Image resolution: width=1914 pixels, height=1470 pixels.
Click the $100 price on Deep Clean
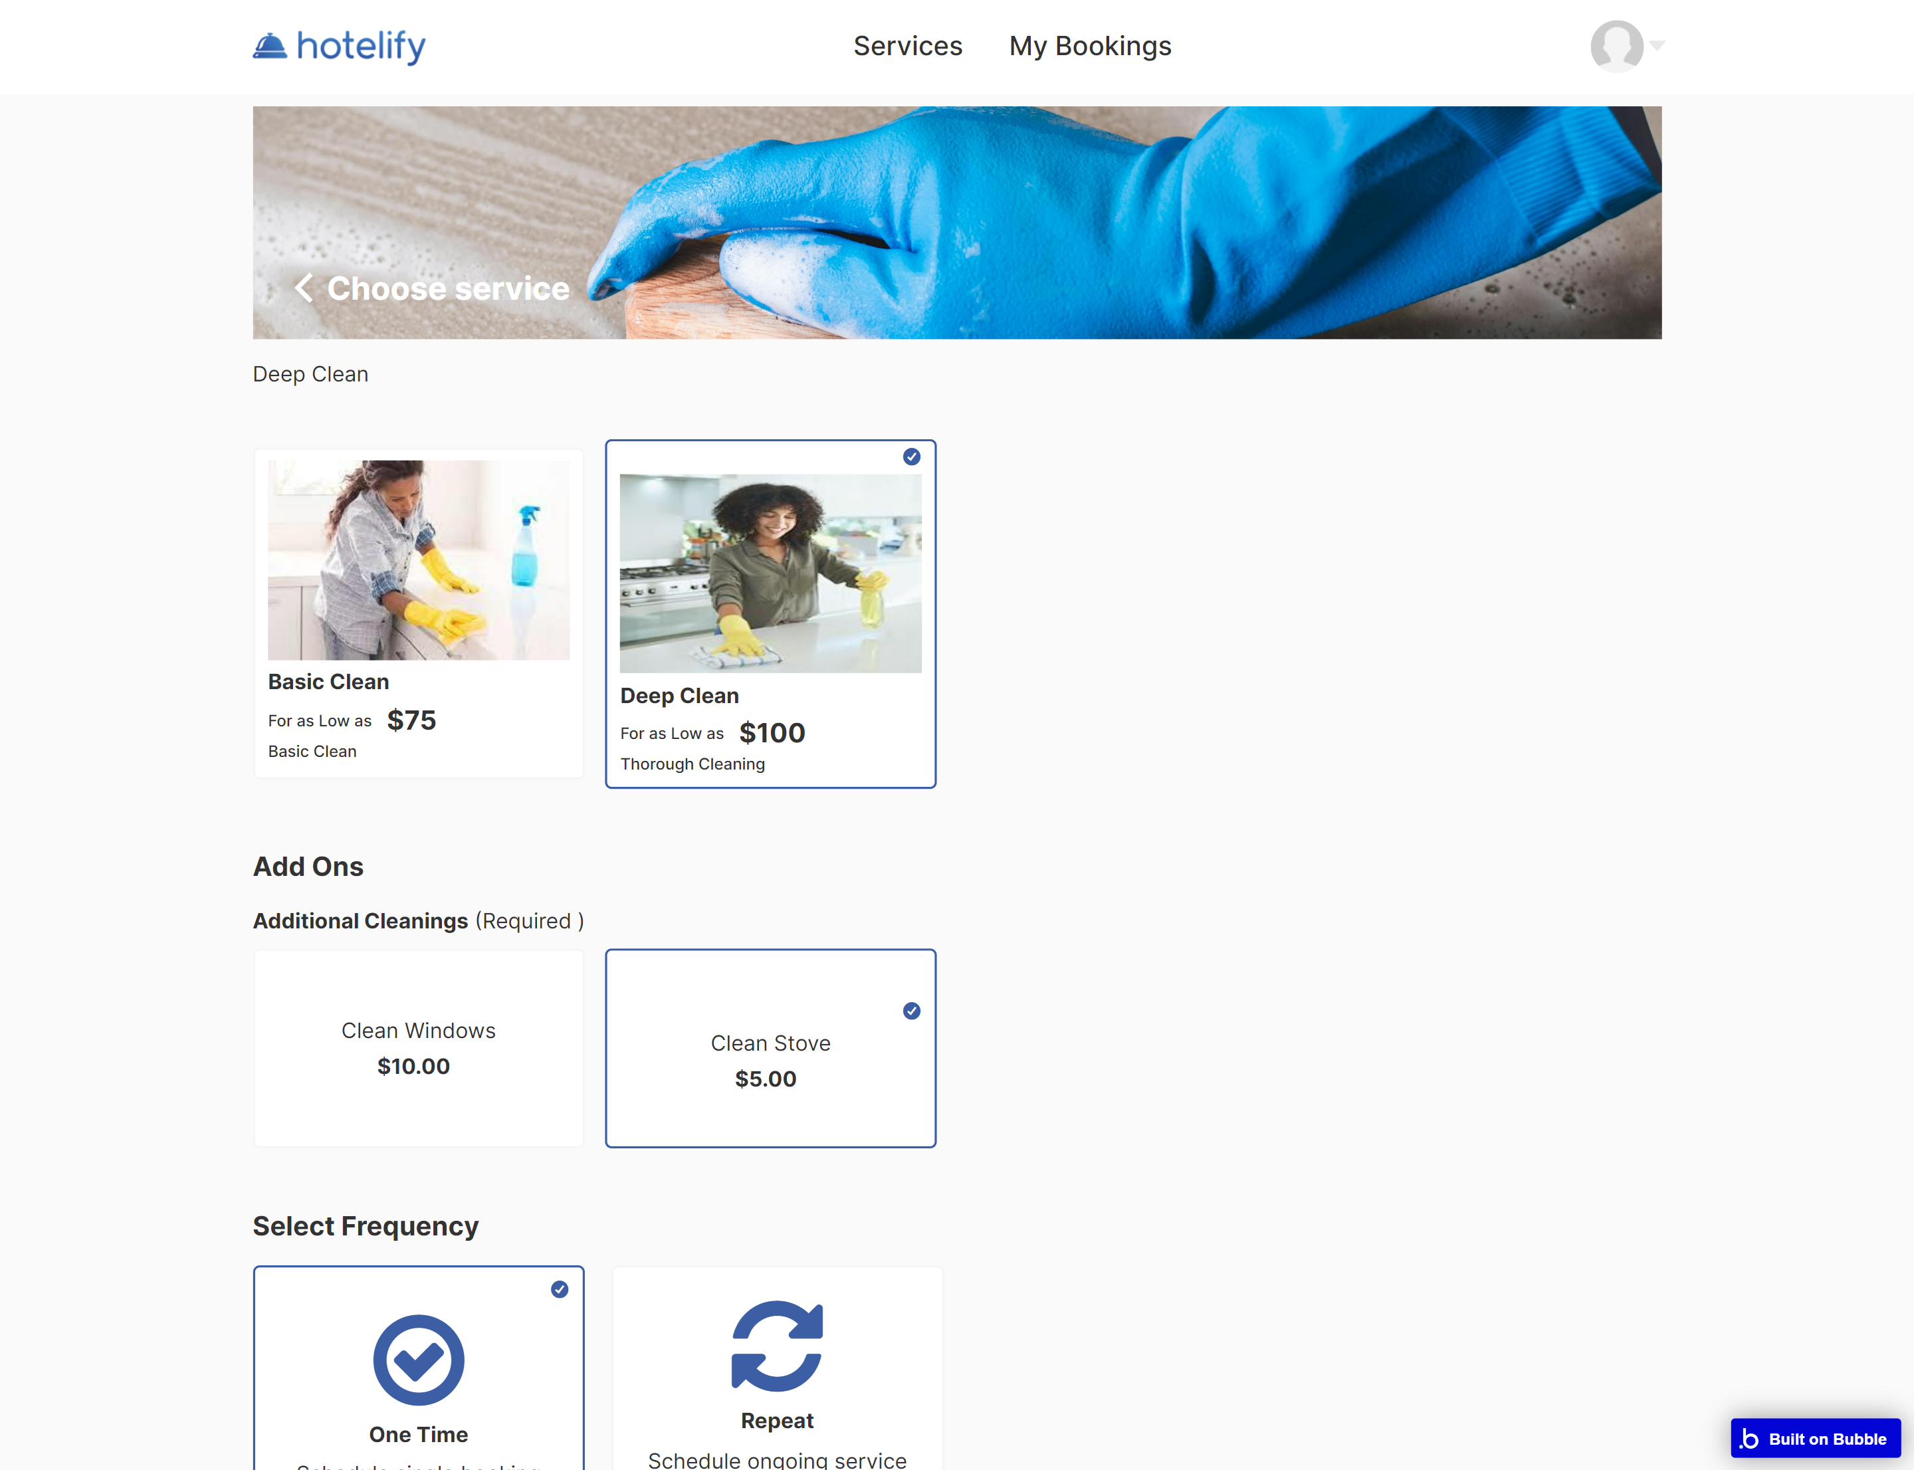772,732
